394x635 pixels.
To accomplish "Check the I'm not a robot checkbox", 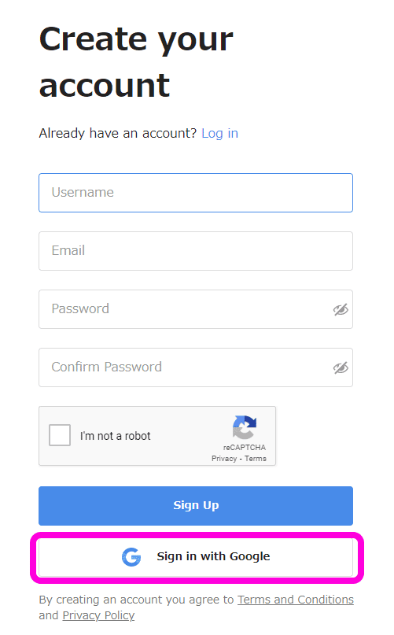I will [x=60, y=435].
